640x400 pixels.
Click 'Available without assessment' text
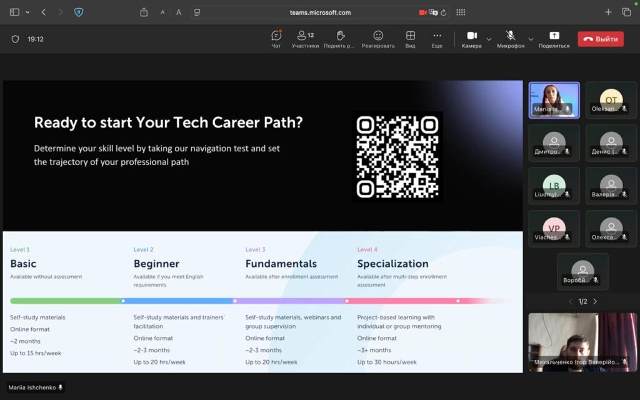[46, 277]
